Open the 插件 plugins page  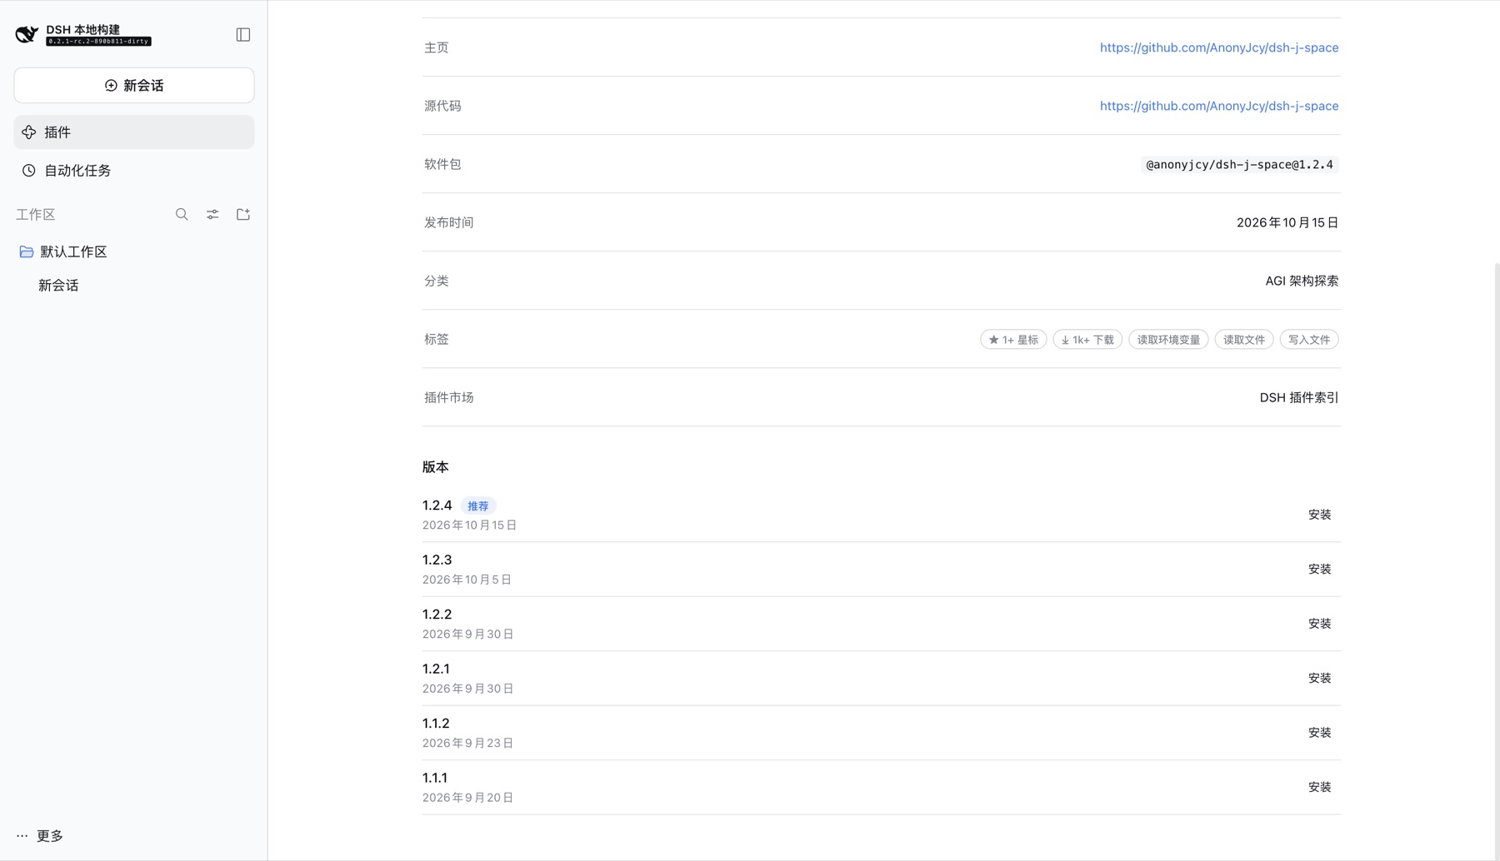134,132
